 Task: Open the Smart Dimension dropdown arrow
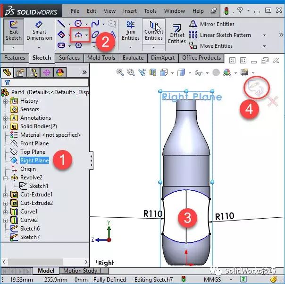click(x=39, y=48)
